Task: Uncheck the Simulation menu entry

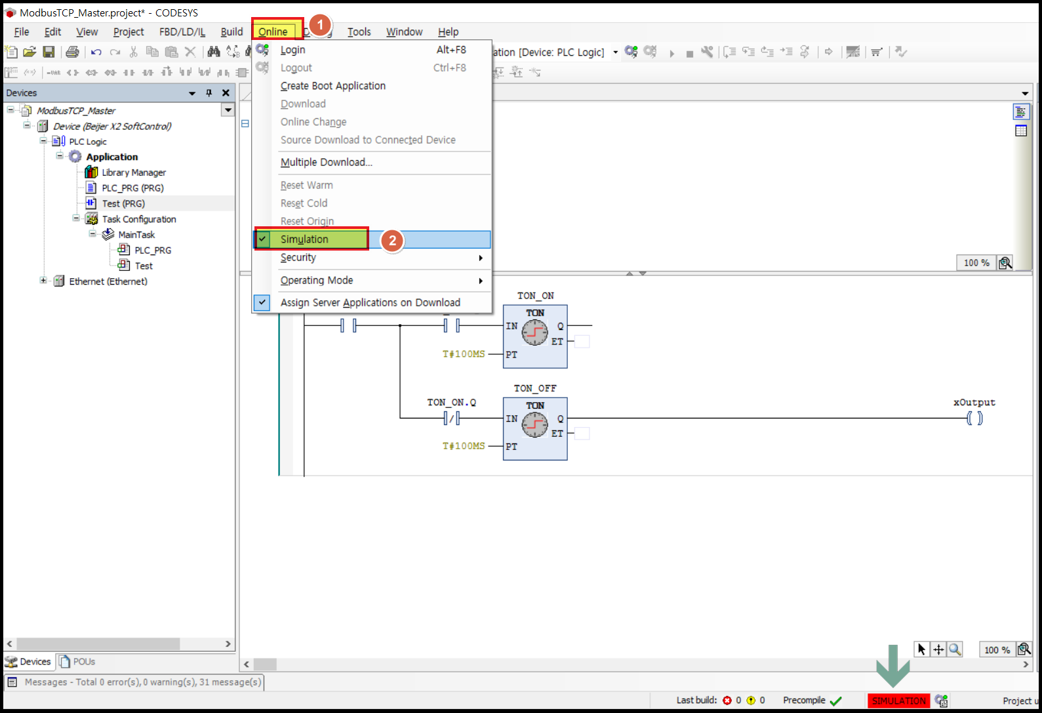Action: (x=372, y=239)
